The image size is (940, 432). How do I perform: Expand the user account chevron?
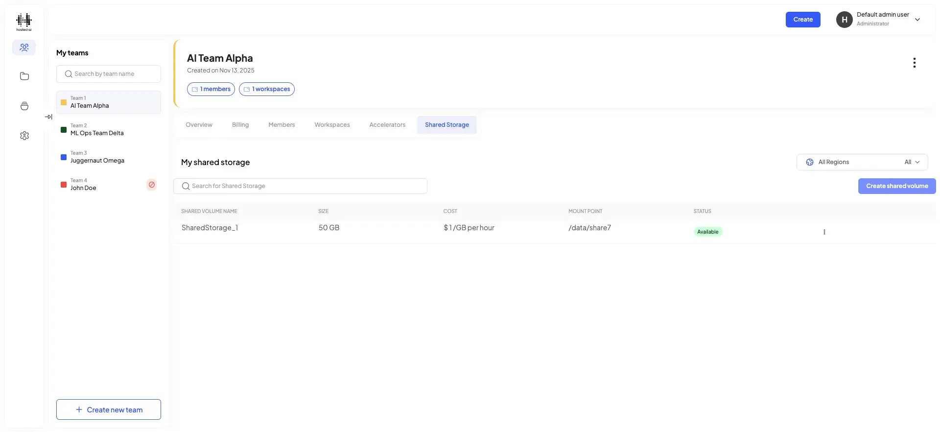pos(917,20)
